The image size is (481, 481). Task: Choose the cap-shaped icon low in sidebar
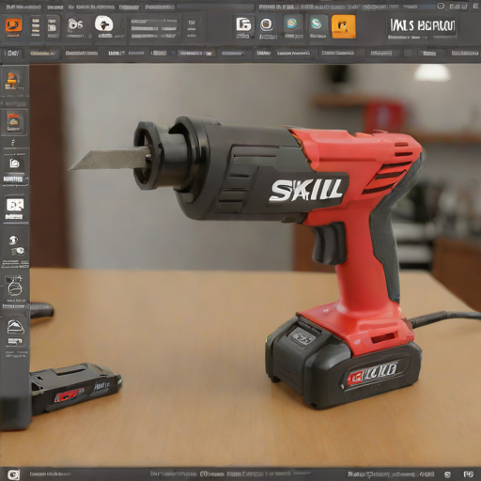(15, 327)
